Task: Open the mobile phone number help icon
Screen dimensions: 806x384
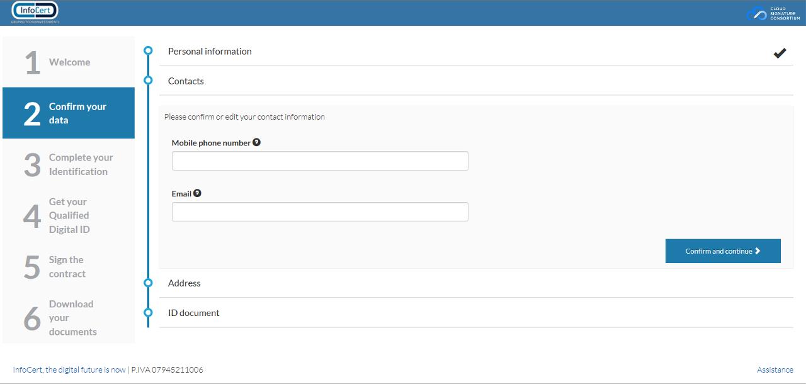Action: (256, 142)
